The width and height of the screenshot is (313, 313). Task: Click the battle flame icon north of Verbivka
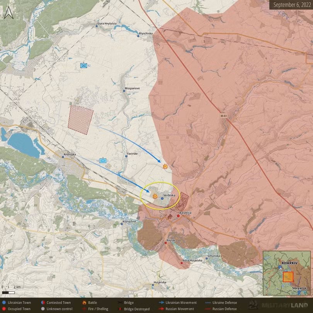tap(165, 166)
